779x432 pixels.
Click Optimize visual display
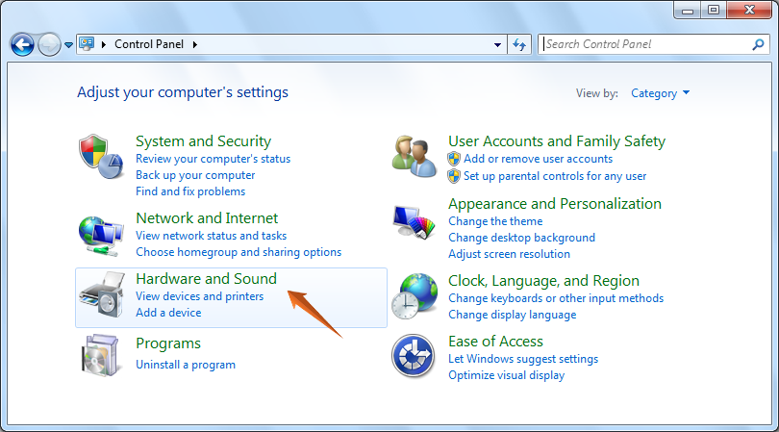coord(506,375)
